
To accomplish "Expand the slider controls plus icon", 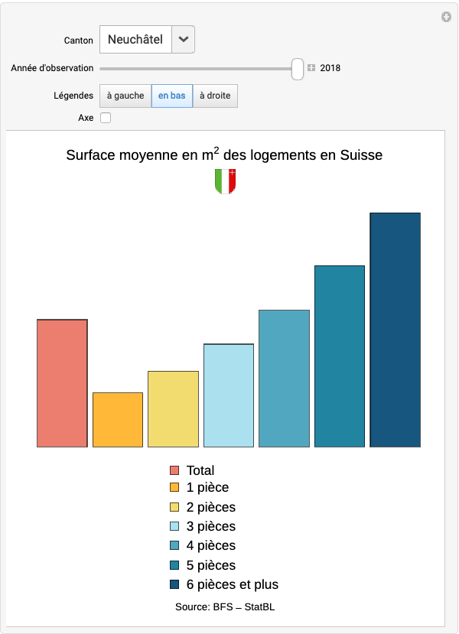I will [x=311, y=68].
